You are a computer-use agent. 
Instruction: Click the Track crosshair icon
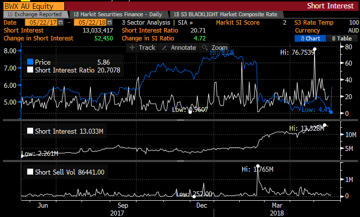132,48
